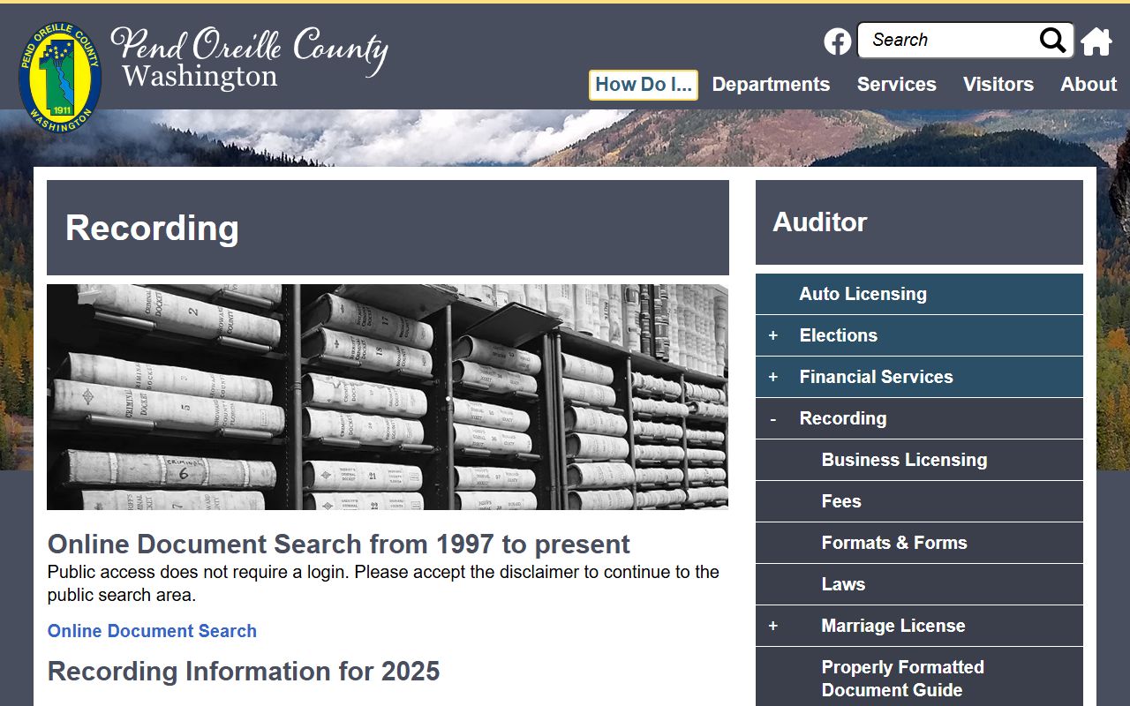Open the Recording sidebar link
Viewport: 1130px width, 706px height.
(843, 418)
